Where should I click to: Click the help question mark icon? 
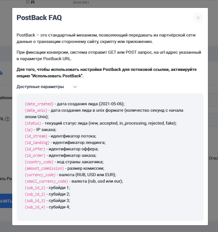click(x=7, y=119)
